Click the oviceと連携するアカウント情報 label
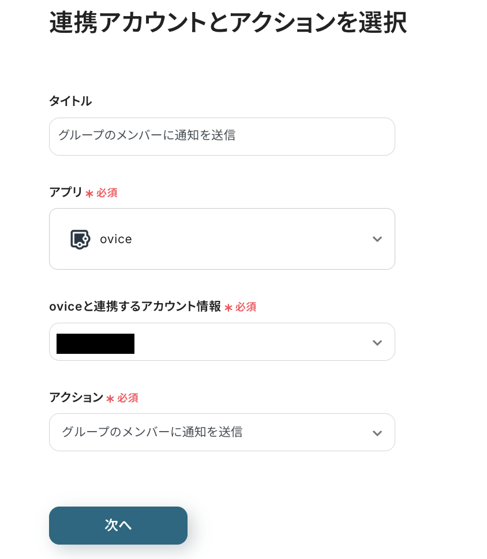 135,307
